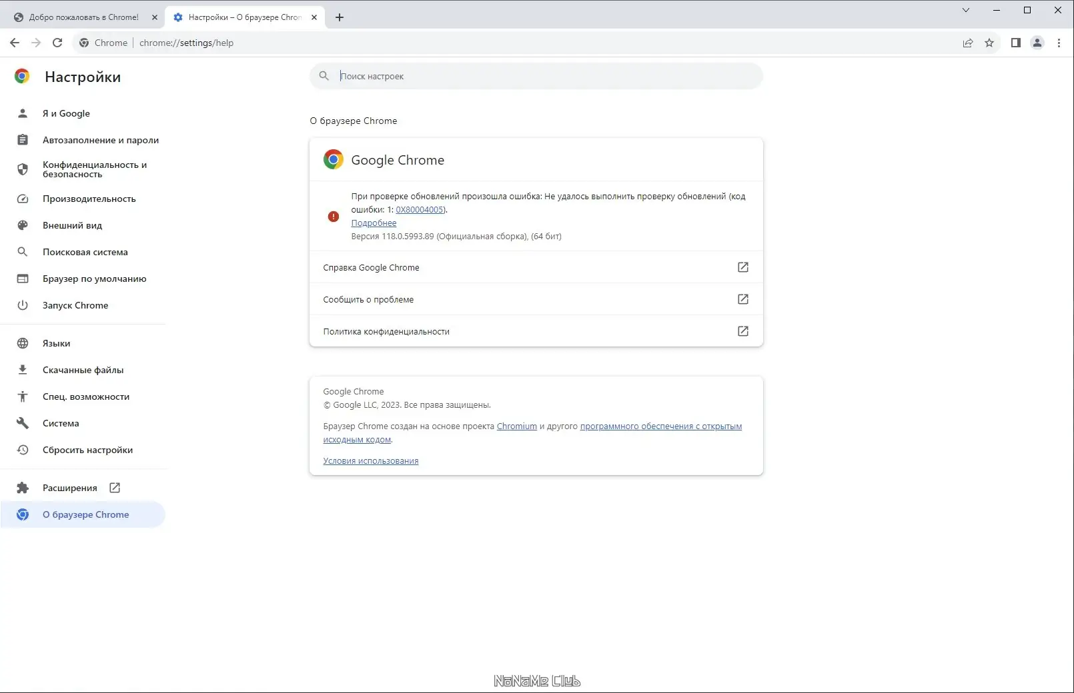Open 'Расширения' extensions page
The height and width of the screenshot is (693, 1074).
coord(83,488)
